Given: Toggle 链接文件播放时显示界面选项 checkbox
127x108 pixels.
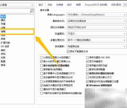Looking at the screenshot, I should click(41, 85).
